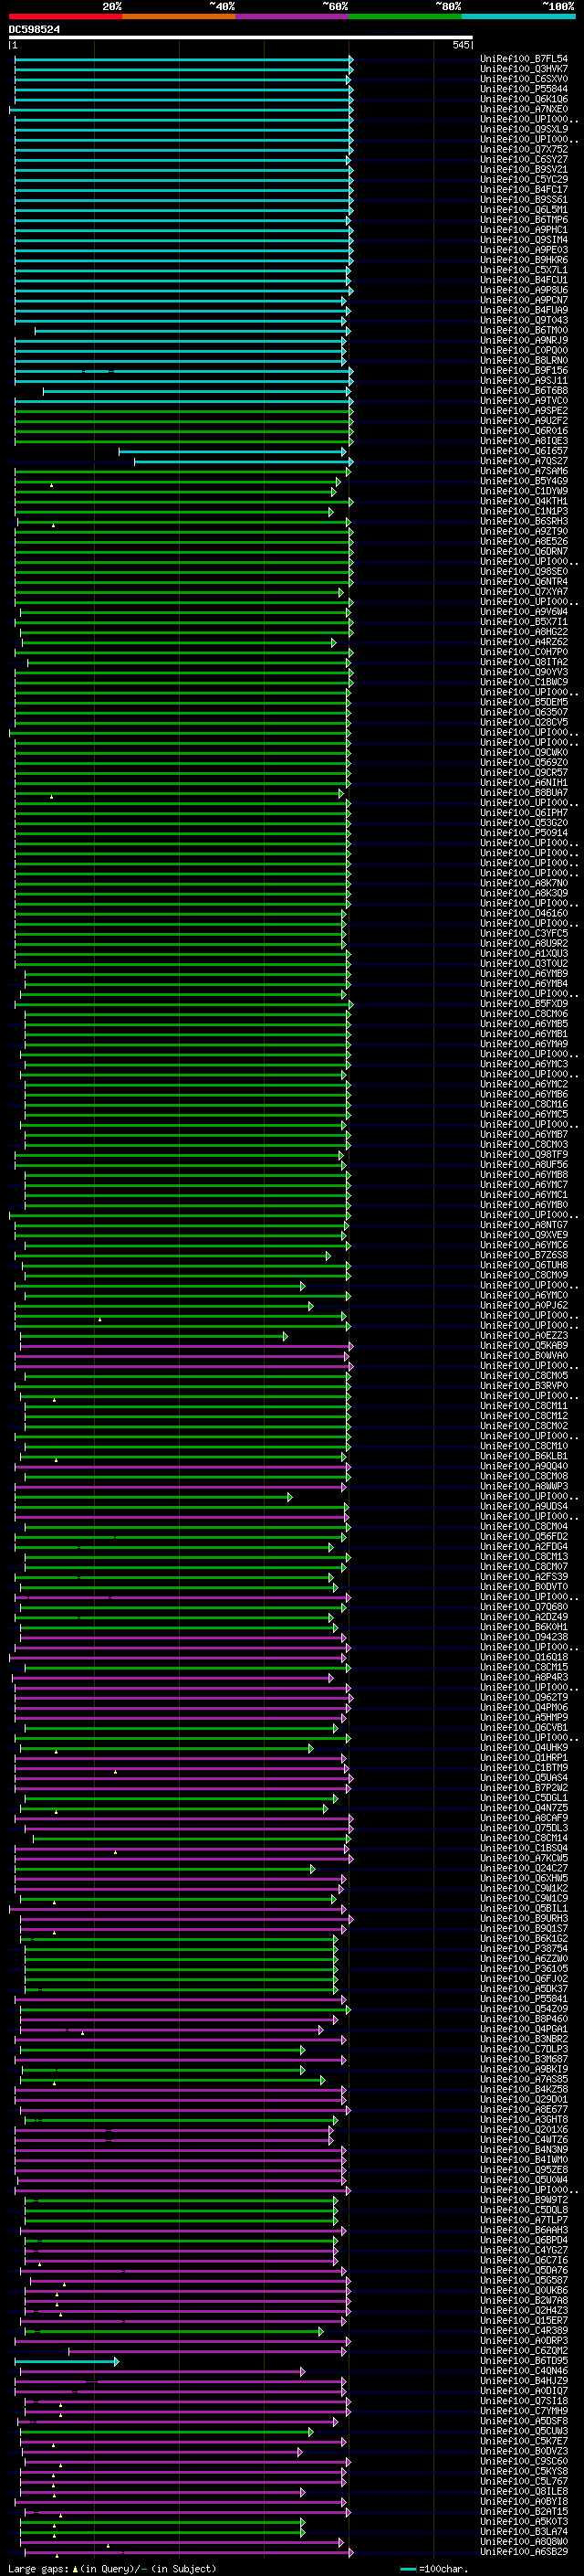Select hit UniRef100_B9W9T2
The height and width of the screenshot is (2576, 584).
524,2200
